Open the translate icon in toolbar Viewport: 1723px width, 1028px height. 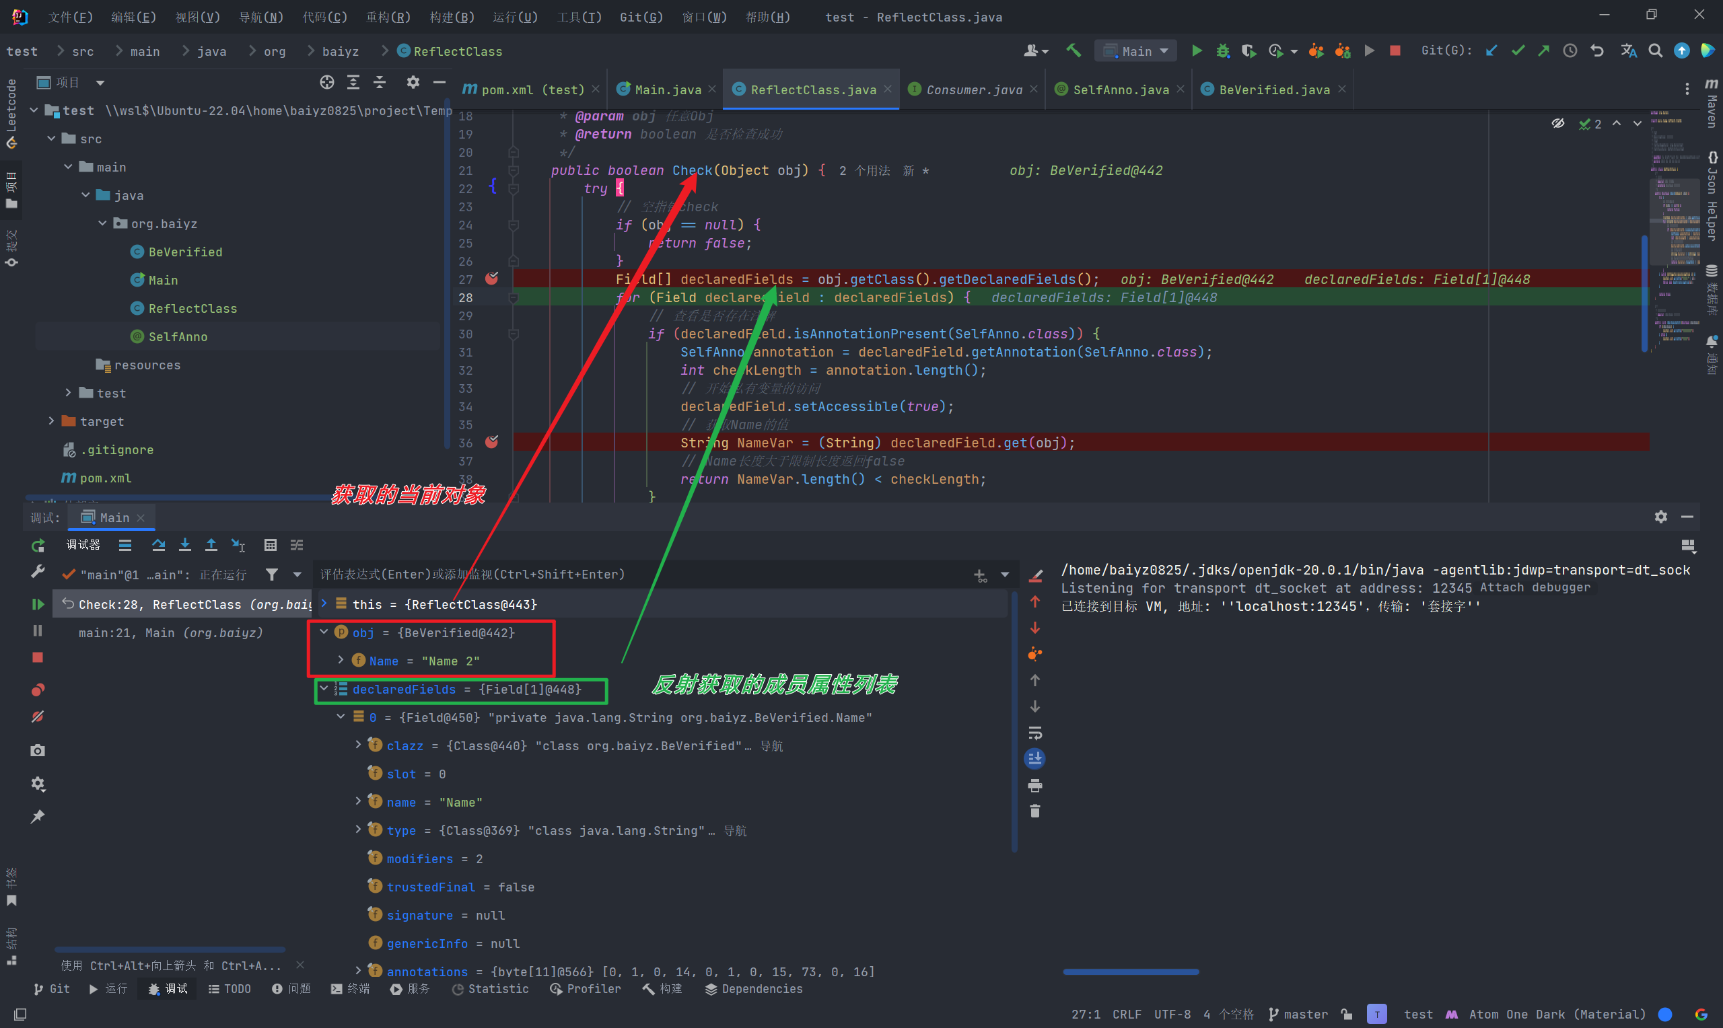1628,50
